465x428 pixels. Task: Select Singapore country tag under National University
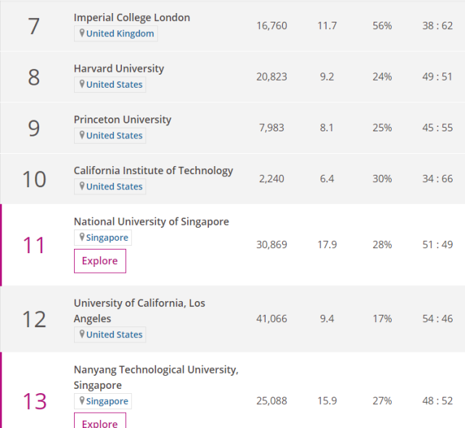point(107,237)
